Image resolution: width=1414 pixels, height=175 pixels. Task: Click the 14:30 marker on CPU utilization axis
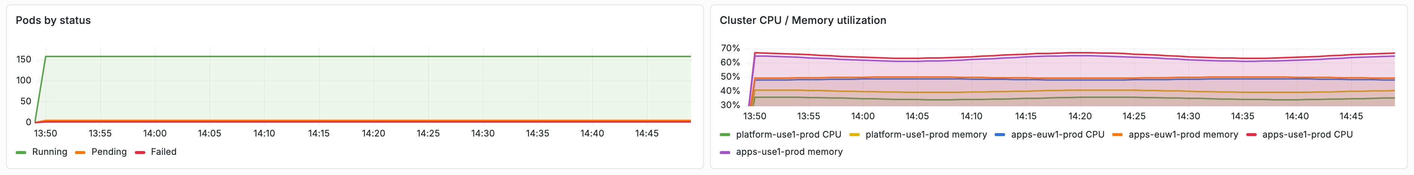click(1188, 116)
